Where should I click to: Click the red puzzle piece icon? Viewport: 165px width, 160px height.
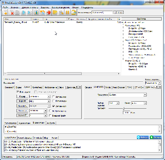[49, 12]
